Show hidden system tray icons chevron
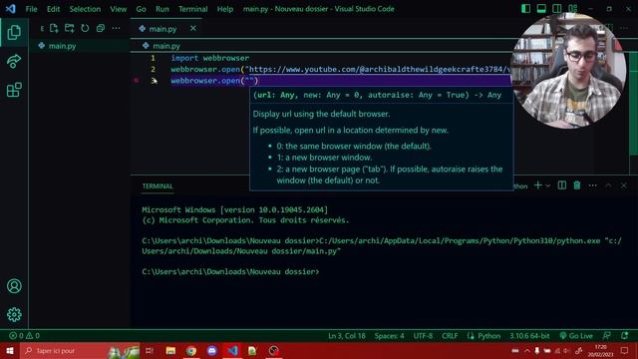Screen dimensions: 638x359 (527, 350)
